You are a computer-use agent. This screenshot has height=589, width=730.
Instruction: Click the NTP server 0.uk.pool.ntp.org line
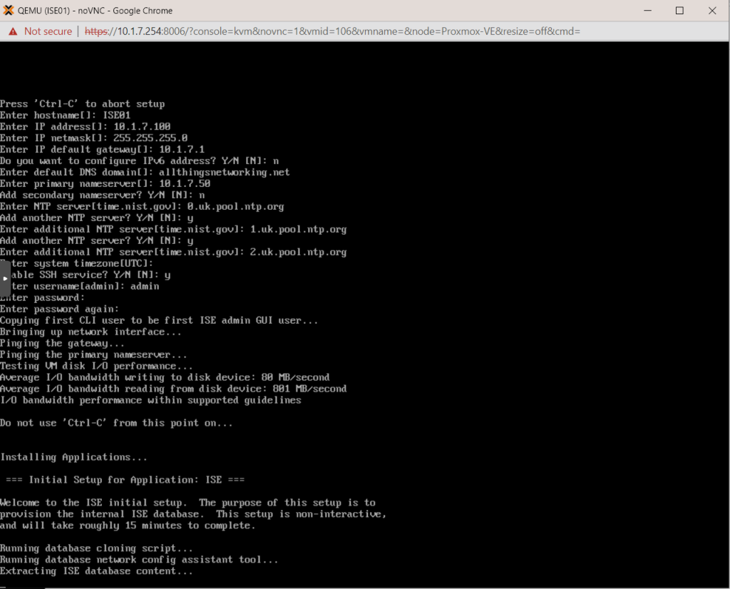coord(142,206)
